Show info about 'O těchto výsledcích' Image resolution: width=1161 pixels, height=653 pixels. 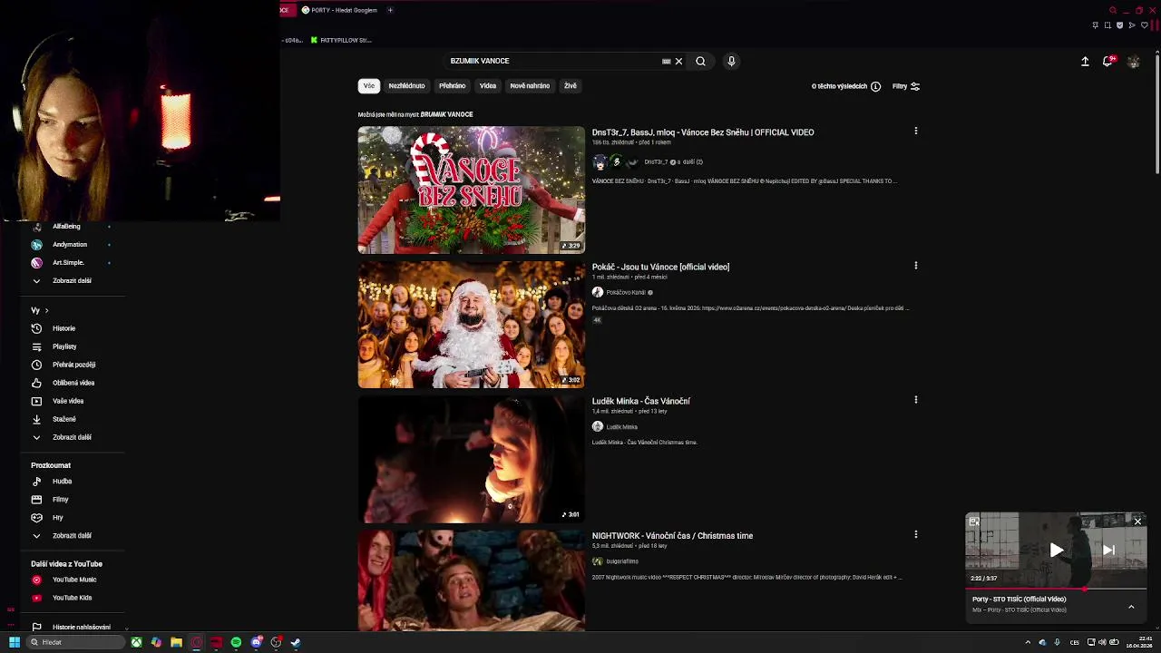tap(875, 86)
